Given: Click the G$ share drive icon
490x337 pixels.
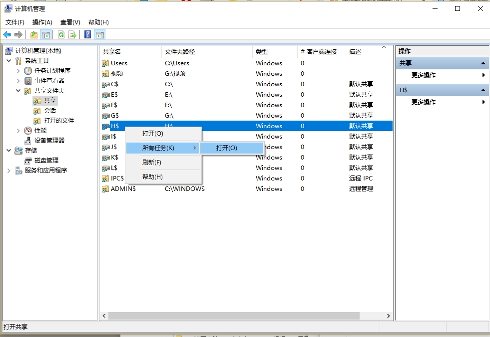Looking at the screenshot, I should (x=105, y=116).
